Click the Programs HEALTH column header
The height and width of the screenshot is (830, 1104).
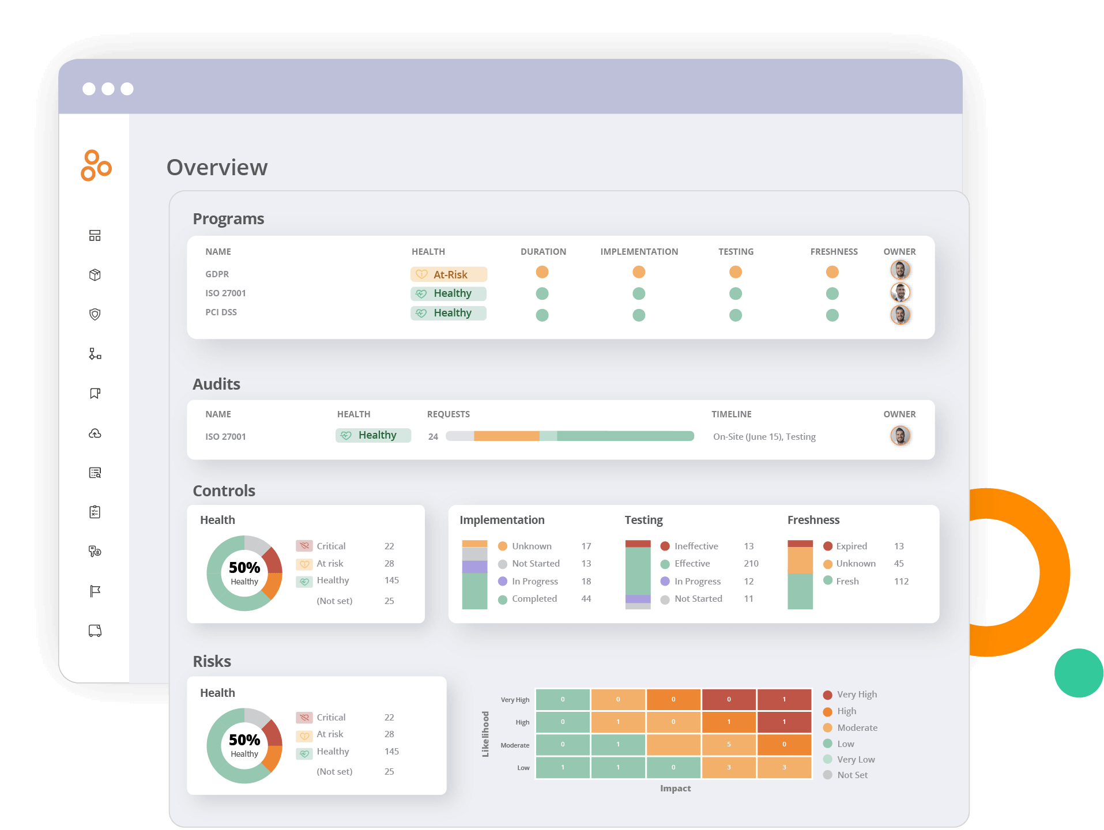[x=428, y=252]
